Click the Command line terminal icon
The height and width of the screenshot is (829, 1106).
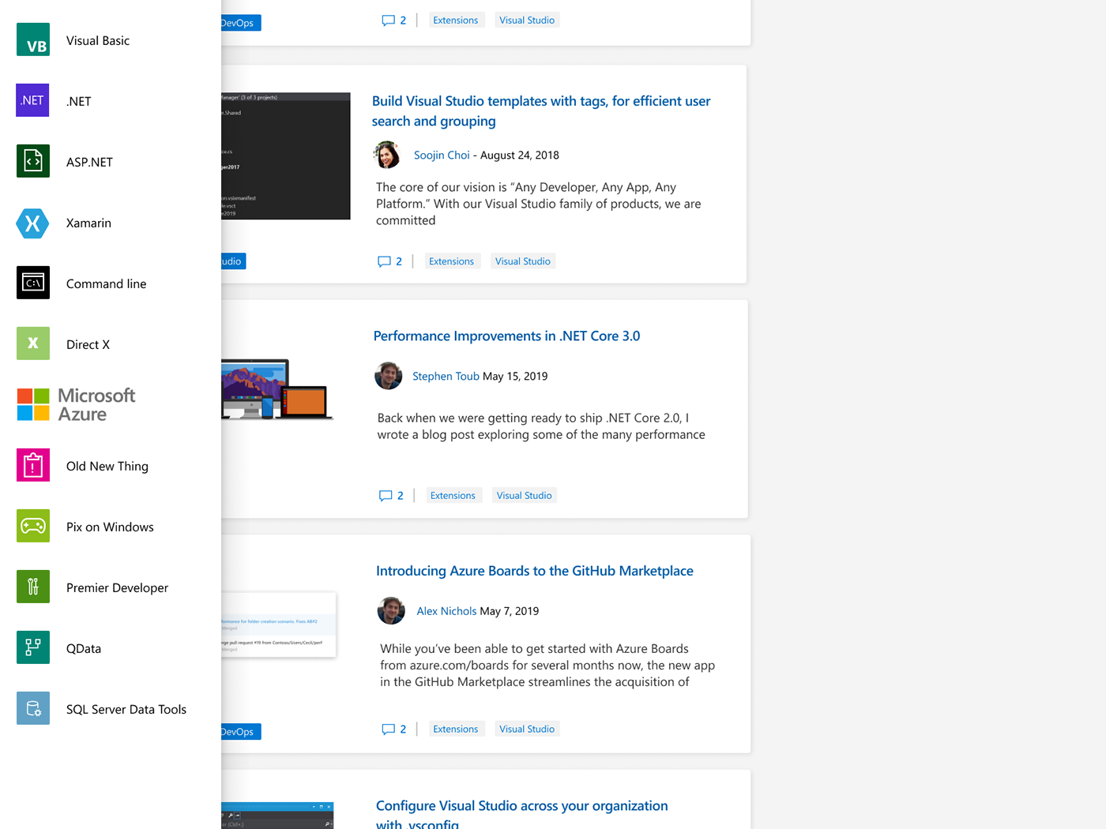click(33, 283)
